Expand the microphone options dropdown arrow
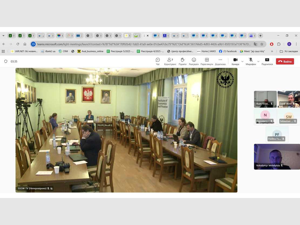Viewport: 300px width, 225px height. [x=258, y=62]
